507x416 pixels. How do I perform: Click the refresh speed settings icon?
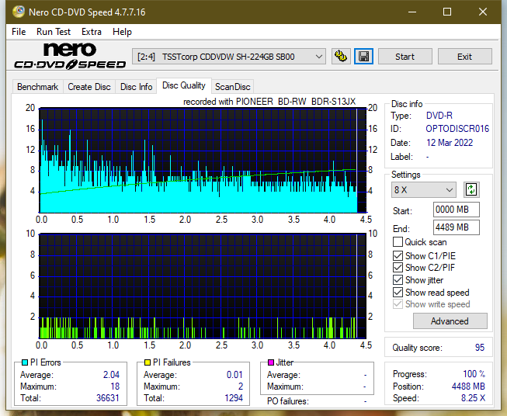click(471, 189)
